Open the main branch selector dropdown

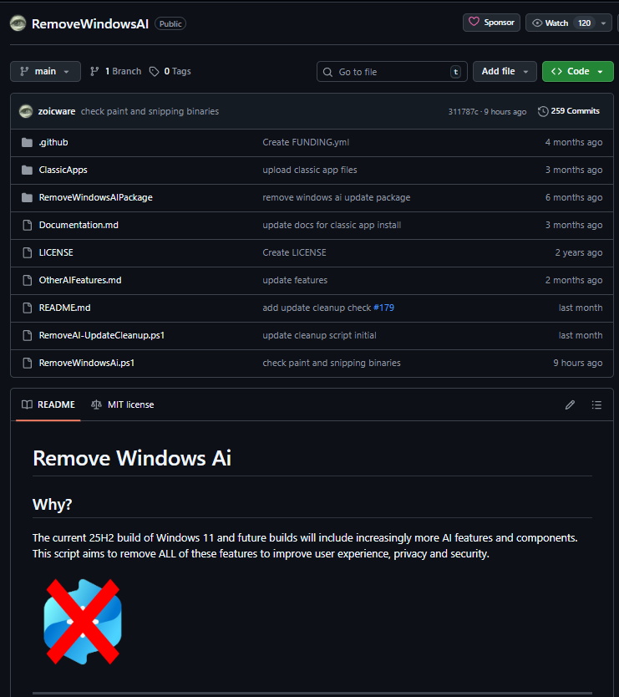[45, 72]
